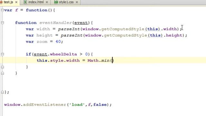Close the style1.css tab
Image resolution: width=206 pixels, height=116 pixels.
coord(77,2)
